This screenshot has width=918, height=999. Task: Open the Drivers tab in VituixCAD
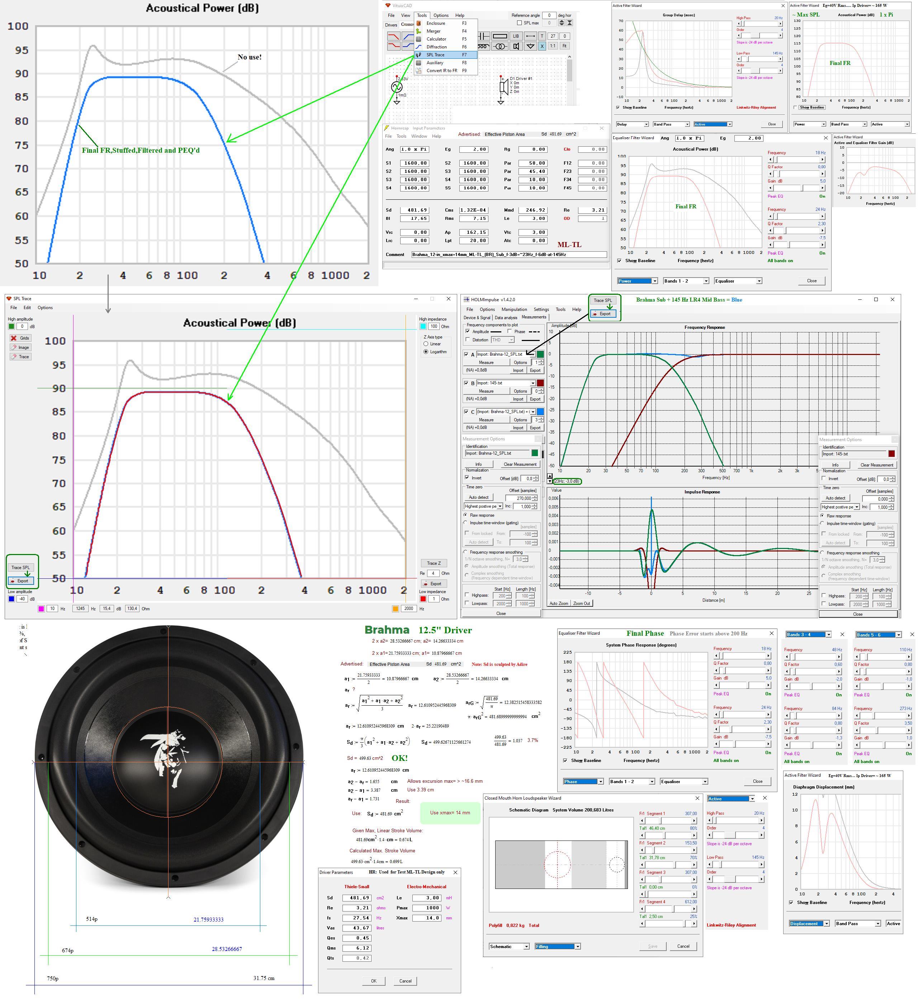click(392, 25)
